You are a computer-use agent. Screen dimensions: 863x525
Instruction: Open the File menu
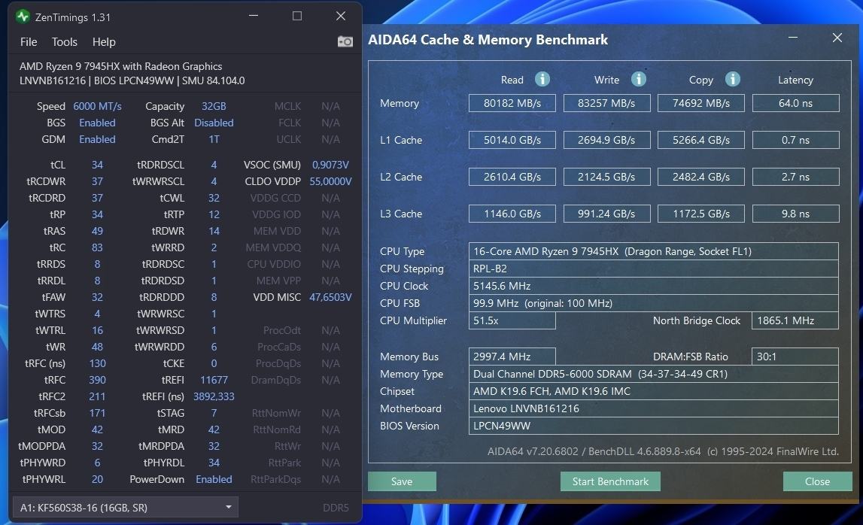[29, 42]
